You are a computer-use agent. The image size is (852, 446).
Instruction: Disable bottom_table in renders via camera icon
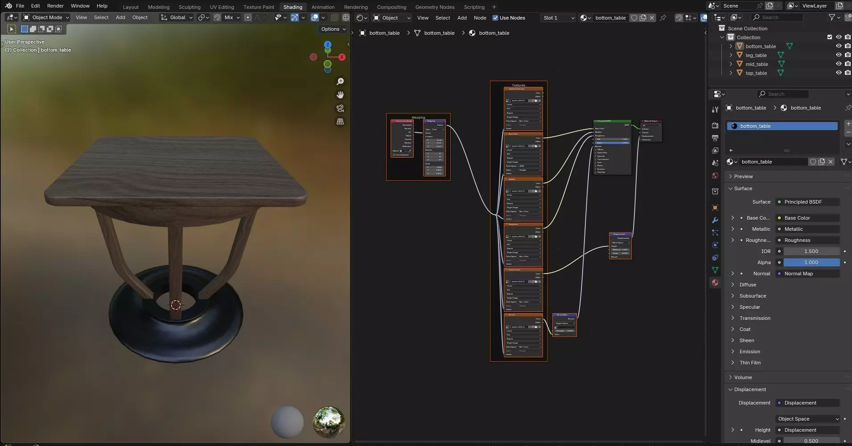point(848,46)
